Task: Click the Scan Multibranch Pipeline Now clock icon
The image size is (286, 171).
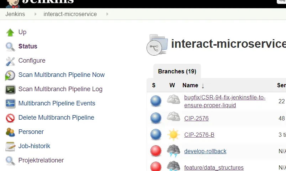Action: (10, 75)
